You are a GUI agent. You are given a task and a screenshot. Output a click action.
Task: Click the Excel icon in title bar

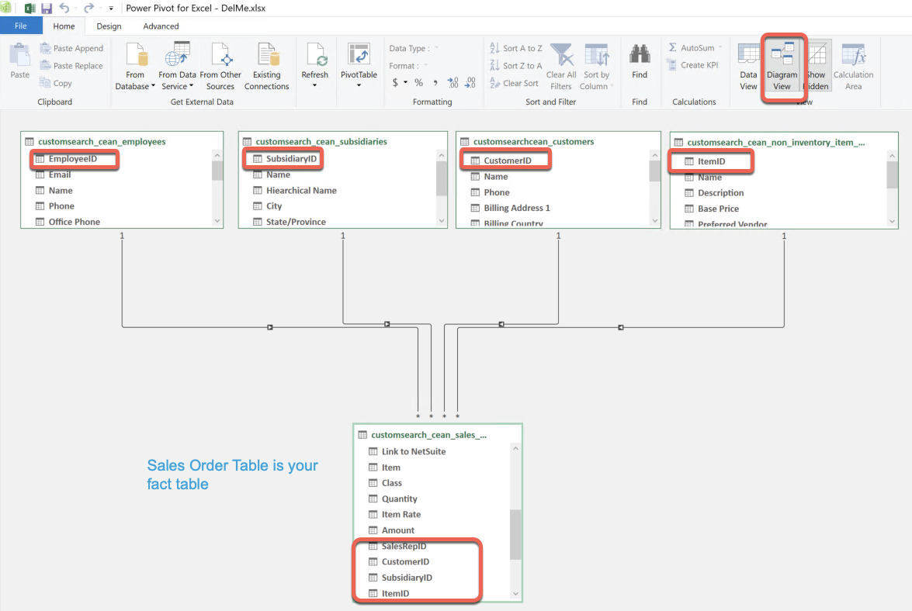pyautogui.click(x=29, y=8)
